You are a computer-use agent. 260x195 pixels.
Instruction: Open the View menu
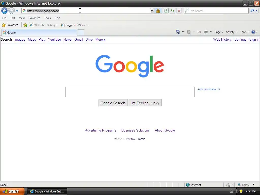pyautogui.click(x=22, y=18)
